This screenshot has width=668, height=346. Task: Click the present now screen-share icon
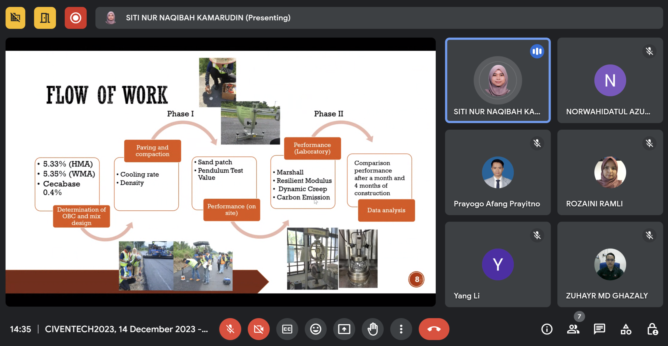[344, 329]
